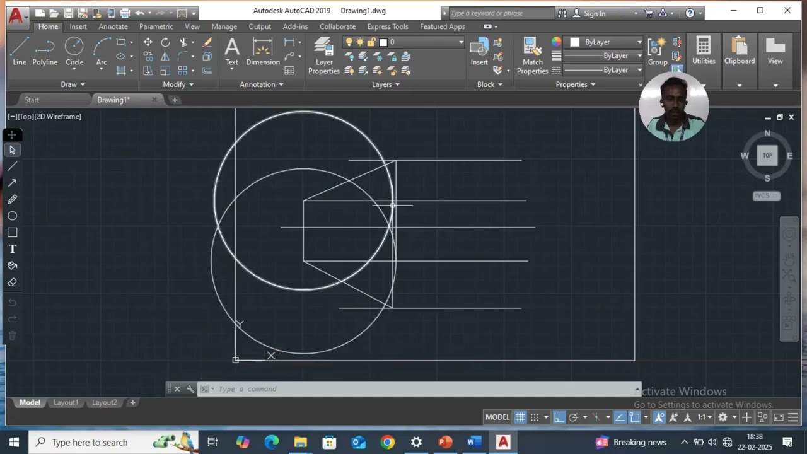Select the Hatch tool in Draw panel
The width and height of the screenshot is (807, 454).
(121, 71)
